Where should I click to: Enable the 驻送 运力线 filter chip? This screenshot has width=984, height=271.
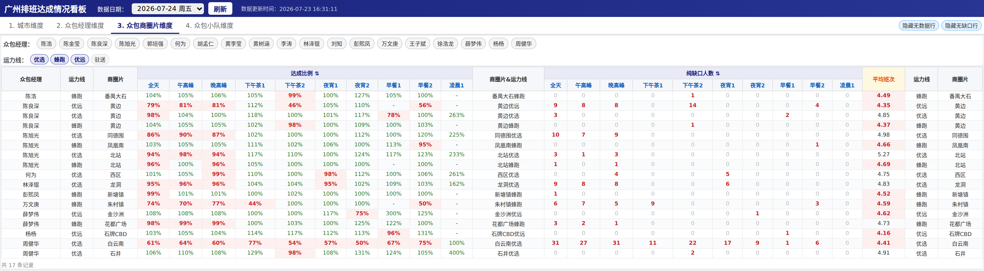click(100, 60)
